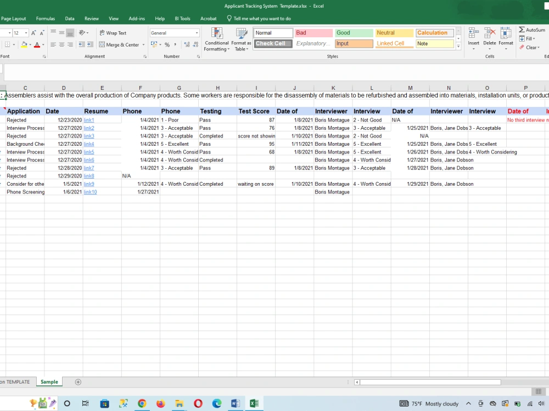This screenshot has width=549, height=411.
Task: Apply the Check Cell style
Action: point(273,43)
